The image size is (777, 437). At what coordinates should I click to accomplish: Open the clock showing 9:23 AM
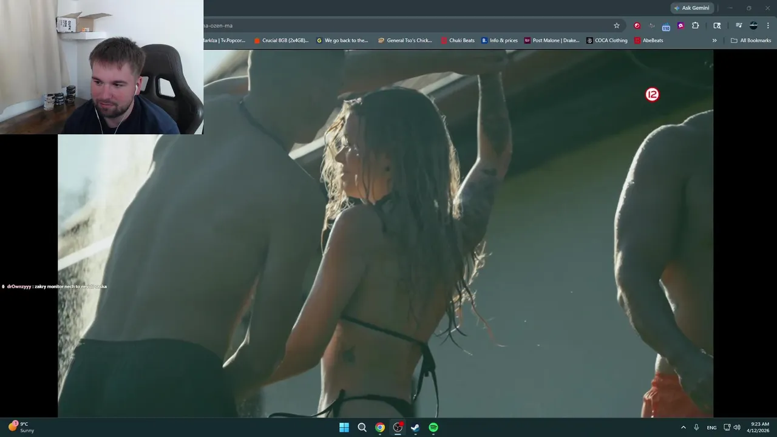click(x=759, y=427)
